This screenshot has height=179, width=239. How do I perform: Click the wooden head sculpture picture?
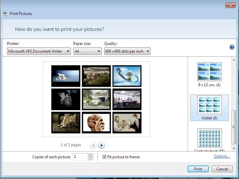[x=96, y=123]
